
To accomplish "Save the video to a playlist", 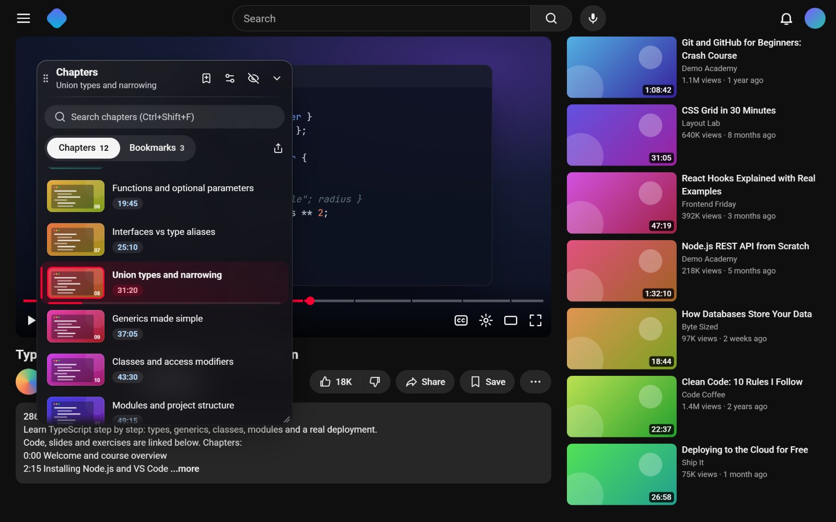I will 487,382.
